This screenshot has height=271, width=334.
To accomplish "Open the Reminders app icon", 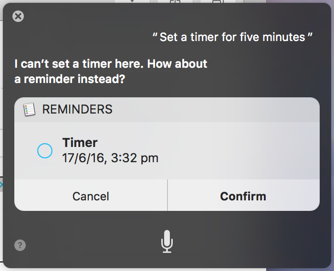I will click(x=29, y=110).
